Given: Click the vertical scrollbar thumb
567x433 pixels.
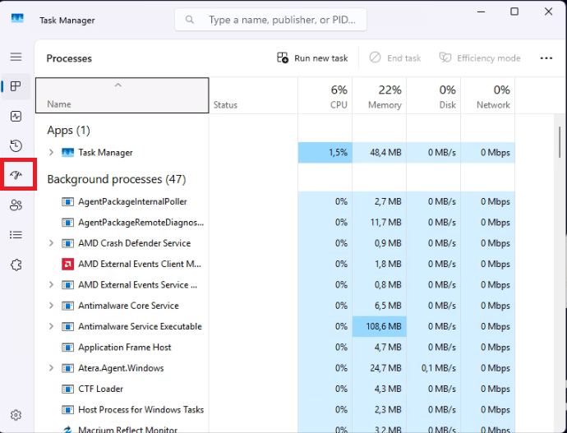Looking at the screenshot, I should [x=560, y=141].
